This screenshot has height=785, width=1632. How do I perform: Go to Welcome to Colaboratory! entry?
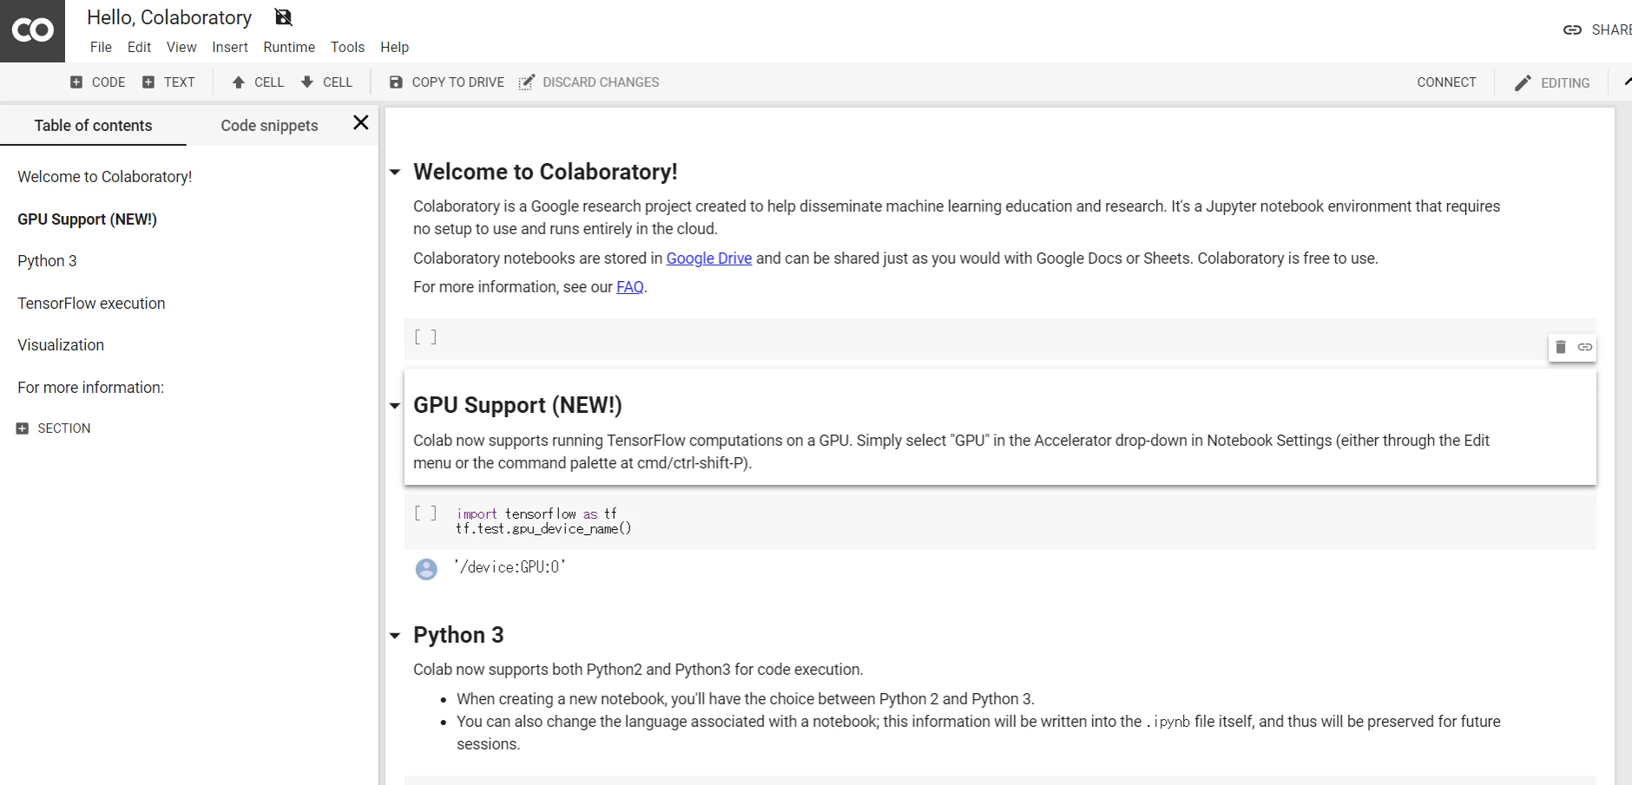click(x=104, y=177)
